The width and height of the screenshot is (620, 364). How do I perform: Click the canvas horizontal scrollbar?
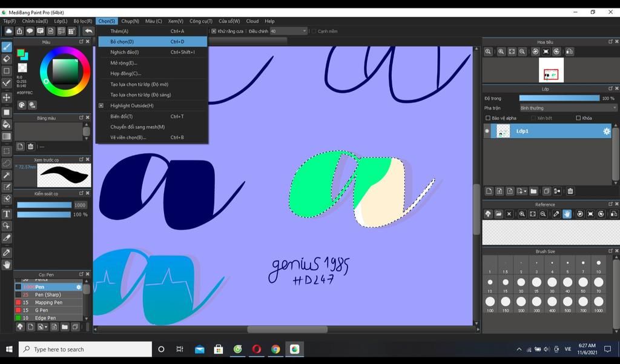[x=287, y=329]
